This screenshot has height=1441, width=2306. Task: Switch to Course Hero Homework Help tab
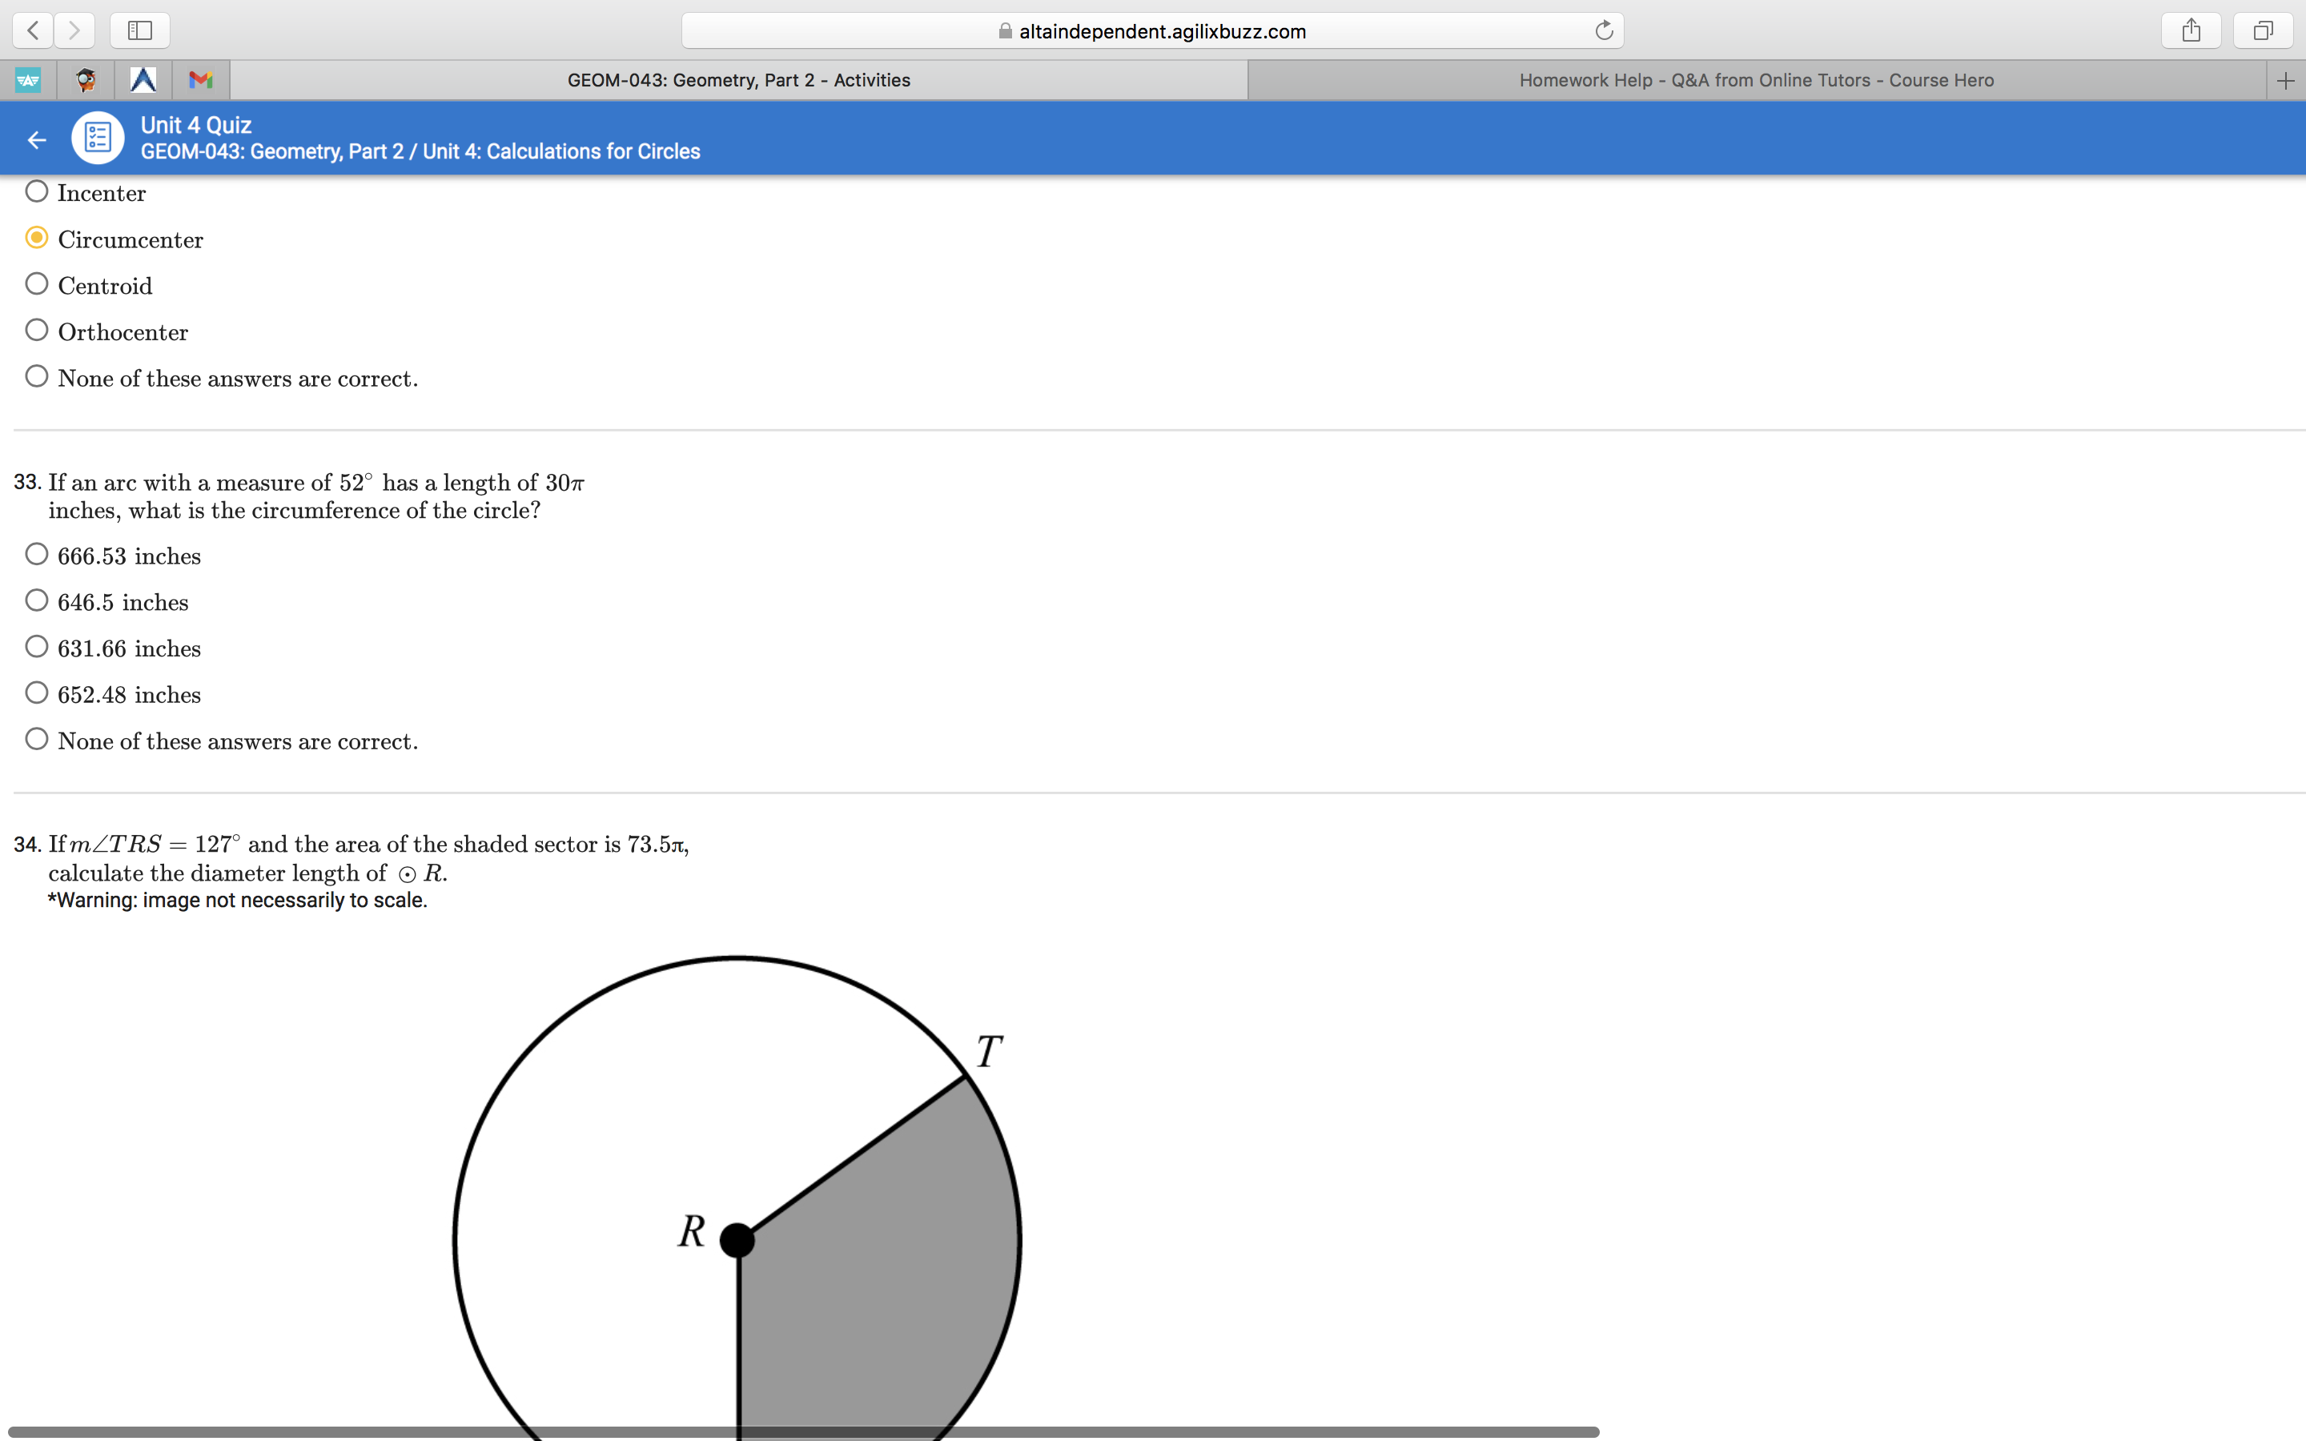[1755, 81]
